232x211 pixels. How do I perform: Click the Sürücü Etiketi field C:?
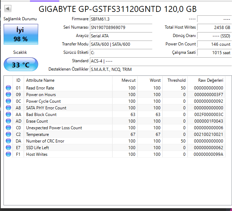[x=121, y=52]
